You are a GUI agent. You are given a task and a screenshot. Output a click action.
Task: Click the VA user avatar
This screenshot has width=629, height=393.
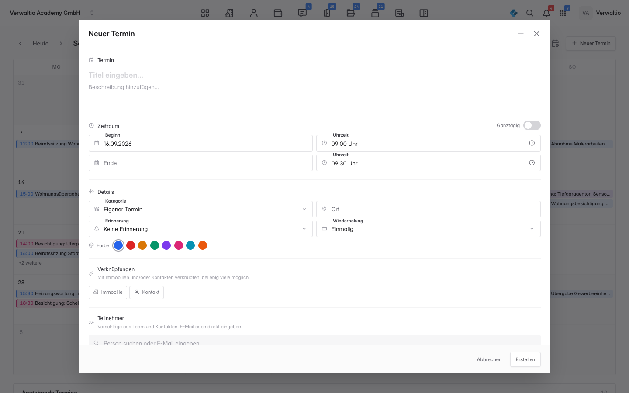(586, 13)
